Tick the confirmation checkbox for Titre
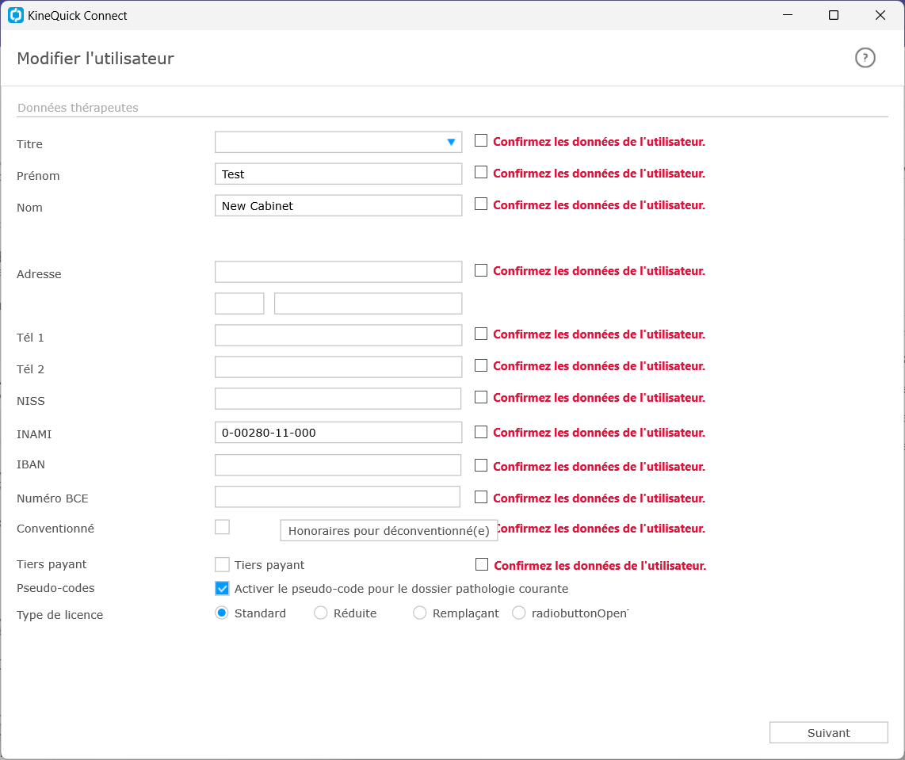 [481, 140]
